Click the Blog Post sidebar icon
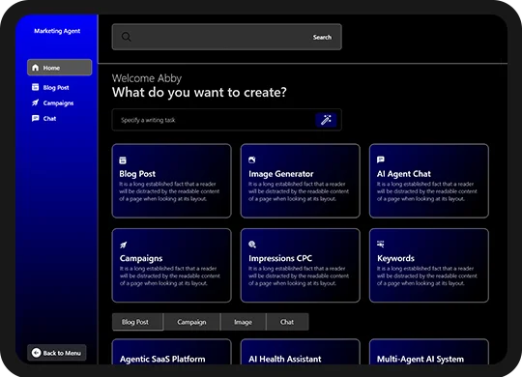522x377 pixels. pyautogui.click(x=36, y=87)
